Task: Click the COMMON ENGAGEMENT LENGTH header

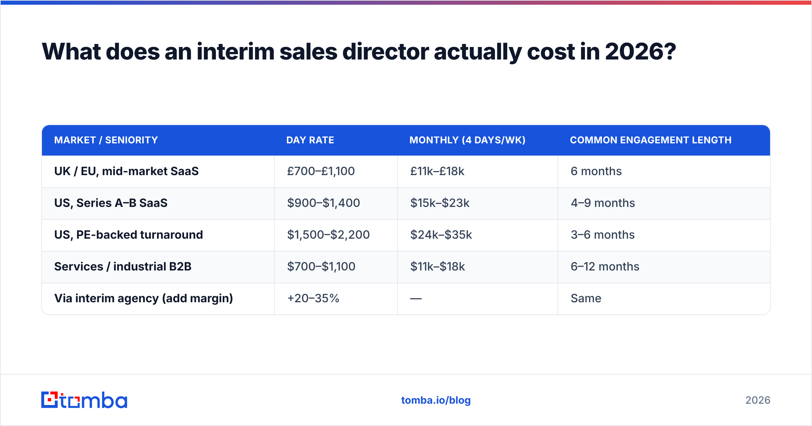Action: pyautogui.click(x=651, y=140)
